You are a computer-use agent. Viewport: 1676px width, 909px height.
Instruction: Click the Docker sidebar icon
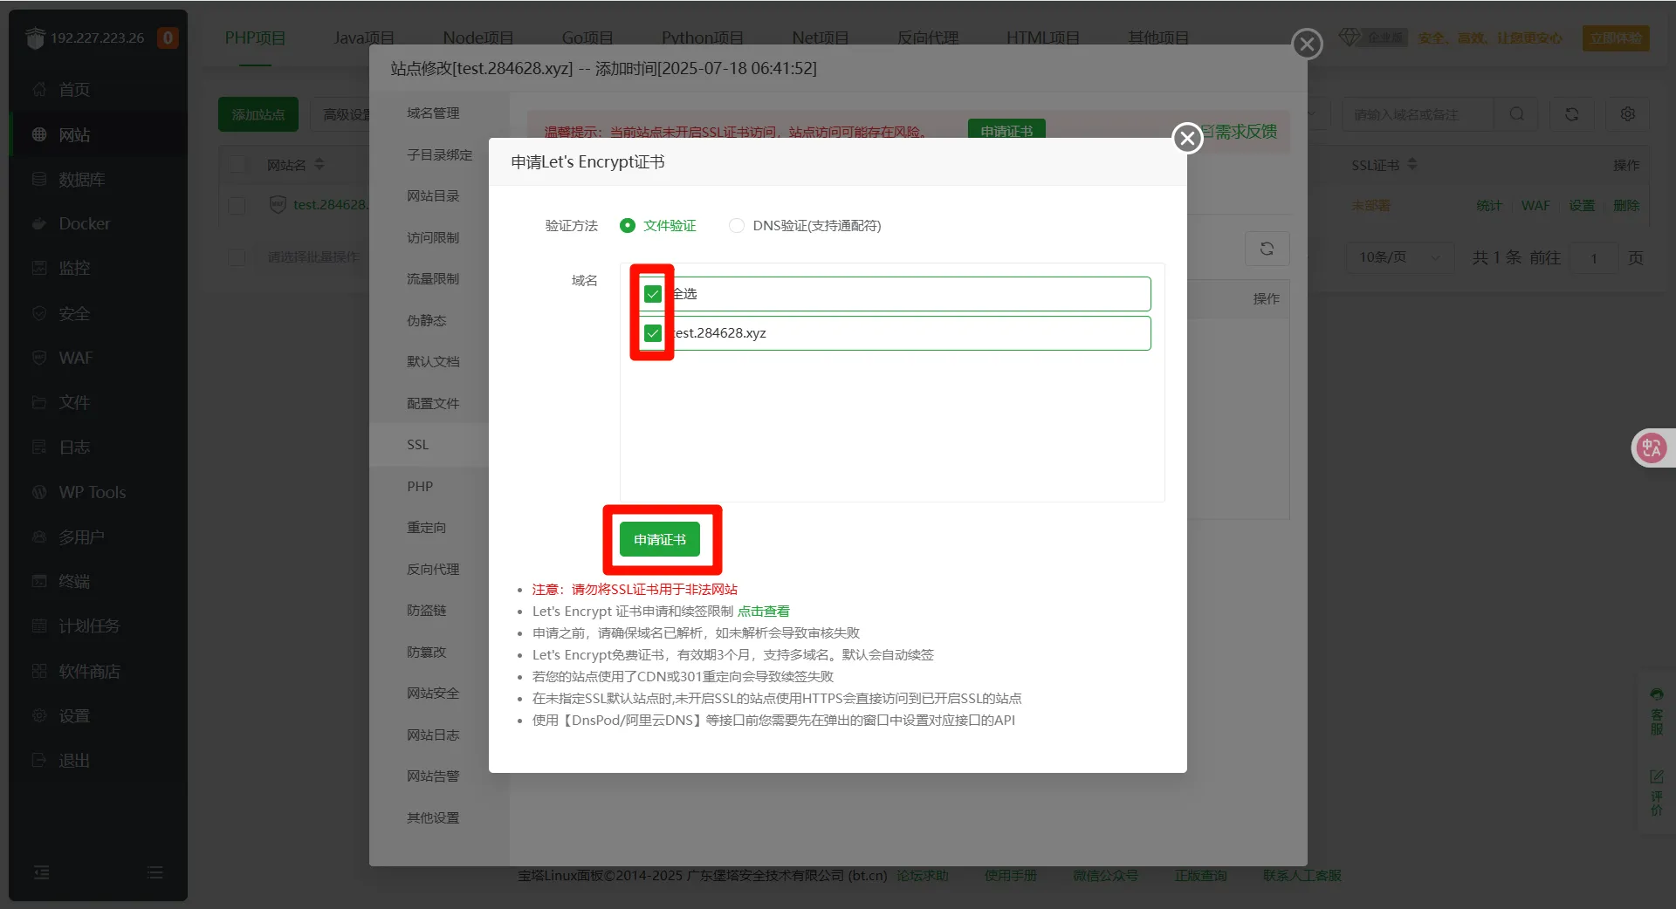click(39, 224)
